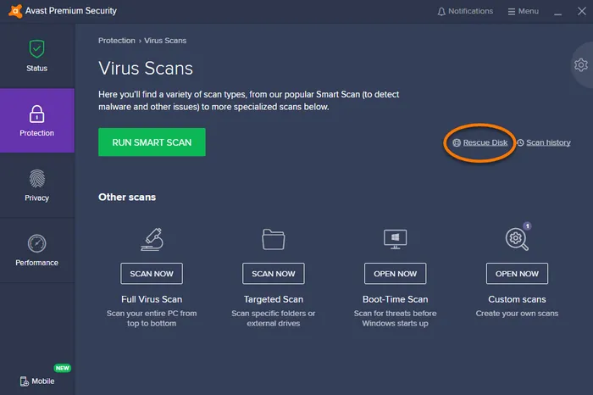593x395 pixels.
Task: Click the NEW badge above Mobile
Action: pos(63,368)
